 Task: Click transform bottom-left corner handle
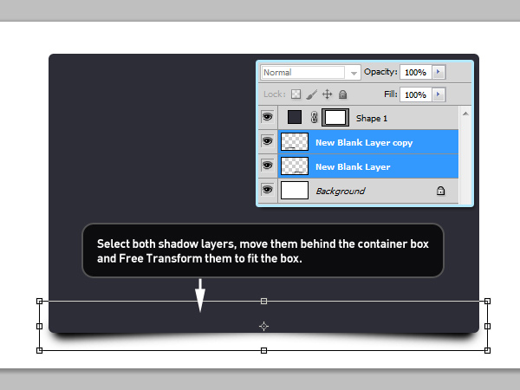click(40, 350)
